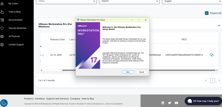Screen dimensions: 222x107
Task: Open the How to Buy footer link
Action: [x=88, y=99]
